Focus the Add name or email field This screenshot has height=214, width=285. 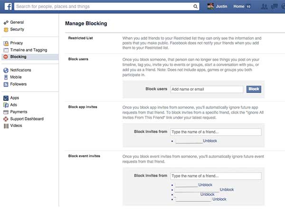click(x=207, y=89)
